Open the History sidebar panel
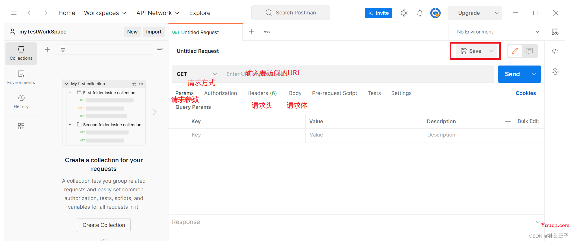573x241 pixels. [21, 102]
